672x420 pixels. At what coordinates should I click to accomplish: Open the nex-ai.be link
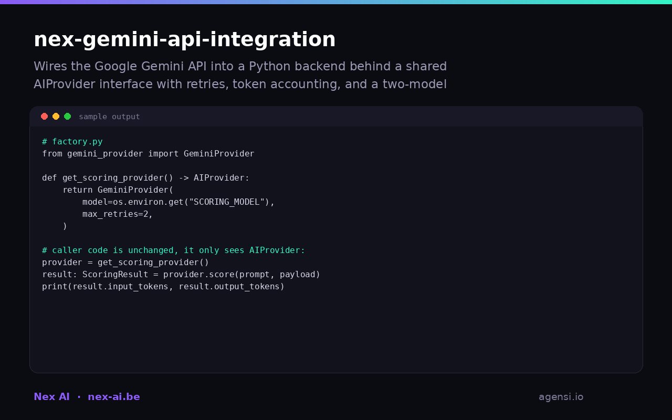(114, 397)
